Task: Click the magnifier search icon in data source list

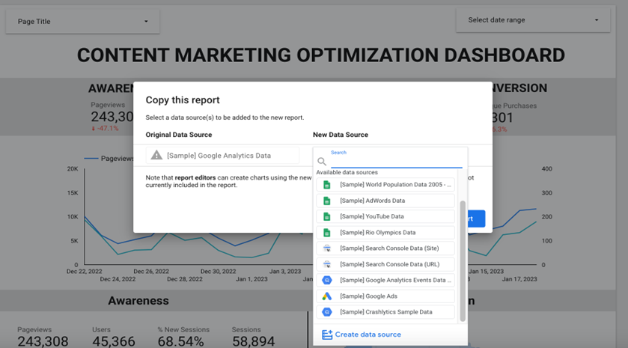Action: point(322,161)
